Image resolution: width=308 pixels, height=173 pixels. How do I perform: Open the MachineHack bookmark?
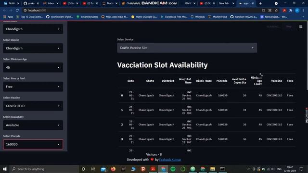pyautogui.click(x=218, y=17)
